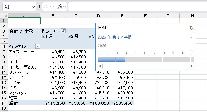Select row 10 header

[x=4, y=67]
